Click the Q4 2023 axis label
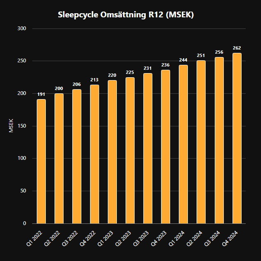This screenshot has width=261, height=261. click(159, 239)
